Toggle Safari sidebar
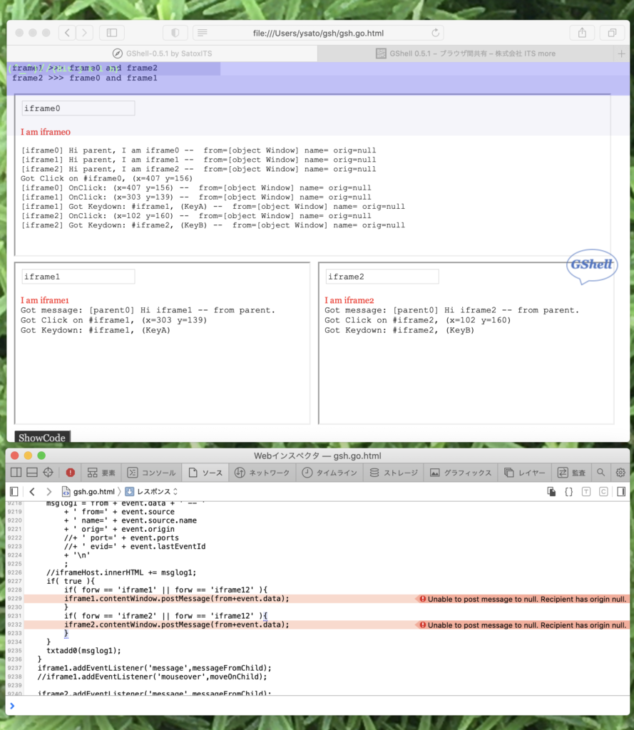634x730 pixels. point(111,33)
